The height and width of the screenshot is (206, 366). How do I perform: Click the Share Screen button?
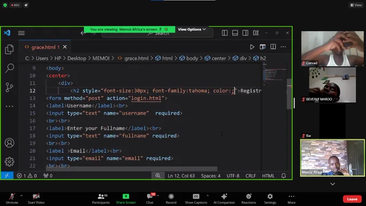point(126,199)
